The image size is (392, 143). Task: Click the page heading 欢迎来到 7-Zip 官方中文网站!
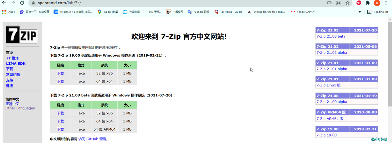179,36
